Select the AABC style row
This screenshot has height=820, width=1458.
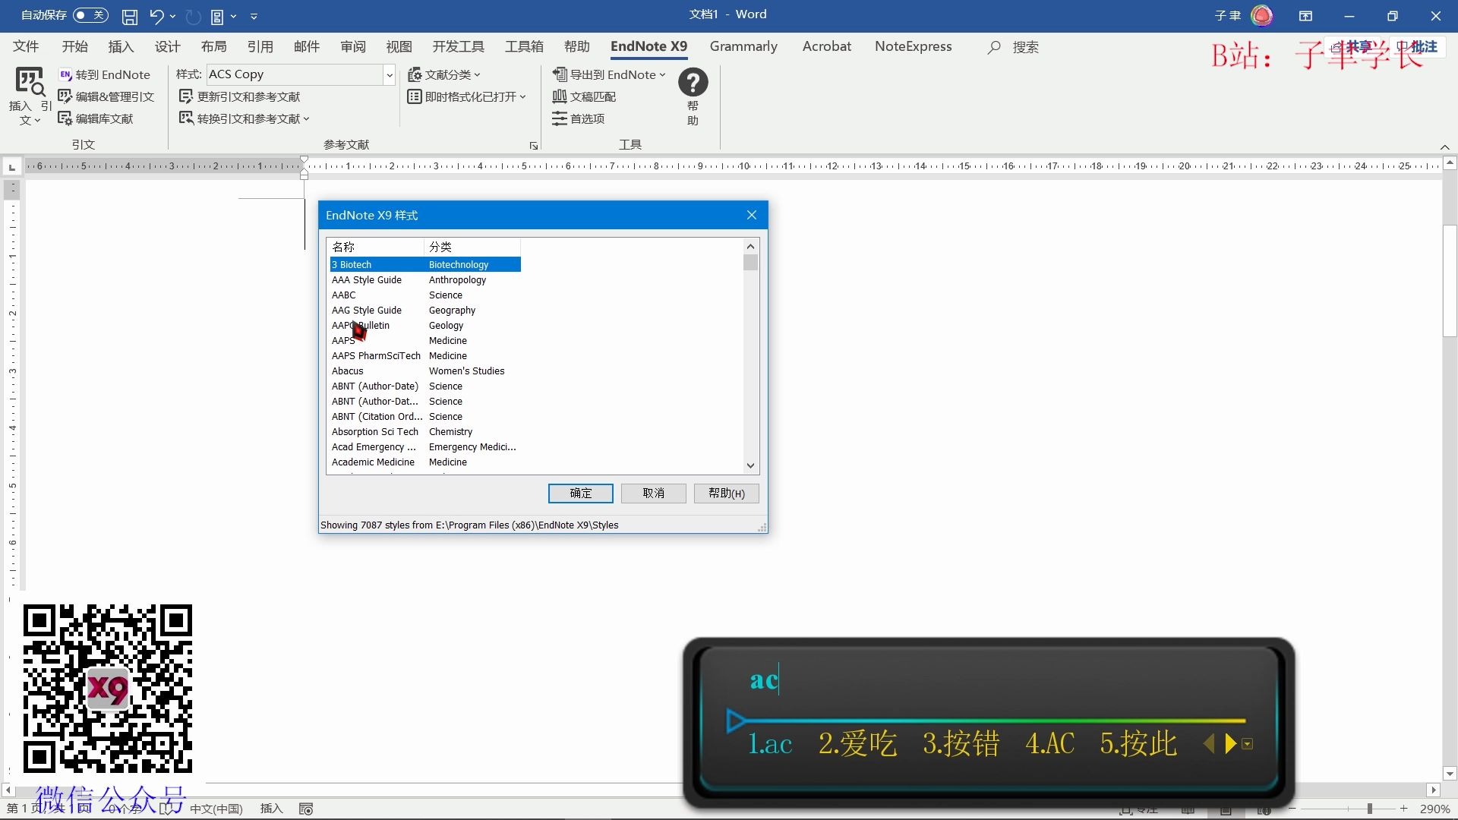[x=425, y=295]
